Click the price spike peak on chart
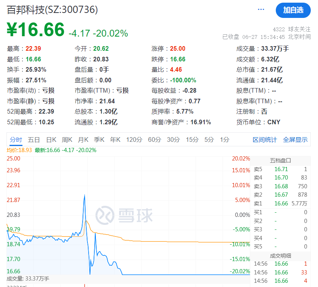Viewport: 318px width, 287px height. pyautogui.click(x=84, y=195)
